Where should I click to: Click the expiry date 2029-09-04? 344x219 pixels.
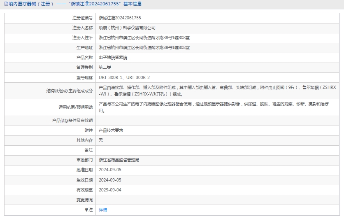click(x=110, y=190)
